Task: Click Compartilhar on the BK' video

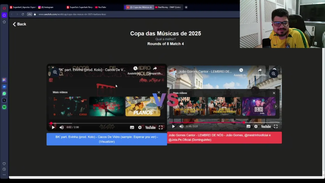Action: (155, 70)
